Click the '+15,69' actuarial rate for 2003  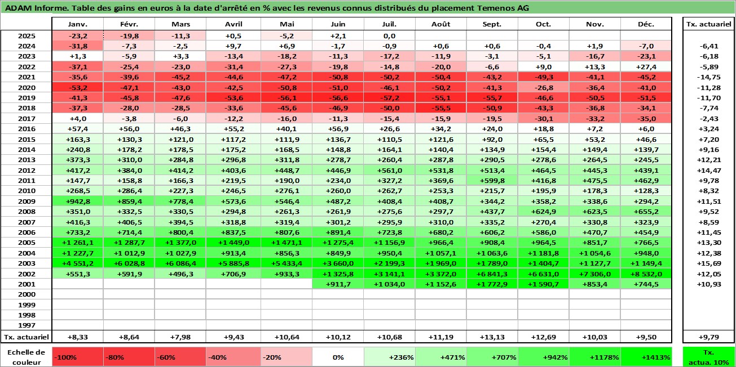(x=708, y=263)
